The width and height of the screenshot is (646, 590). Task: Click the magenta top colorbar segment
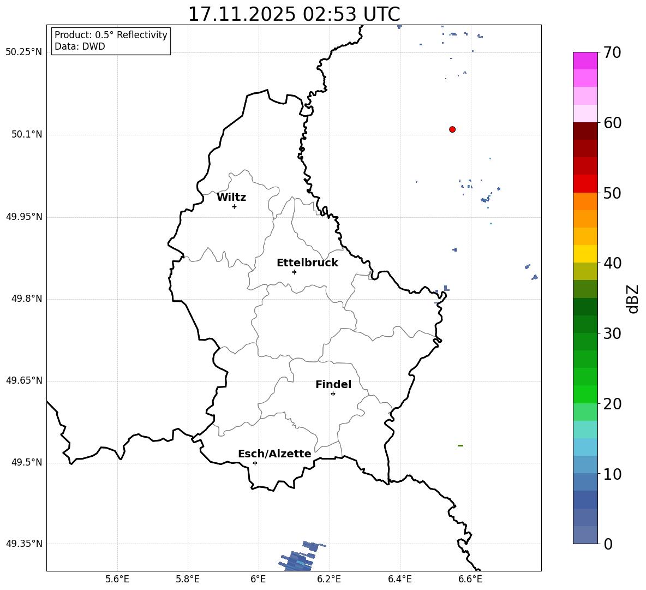point(585,61)
